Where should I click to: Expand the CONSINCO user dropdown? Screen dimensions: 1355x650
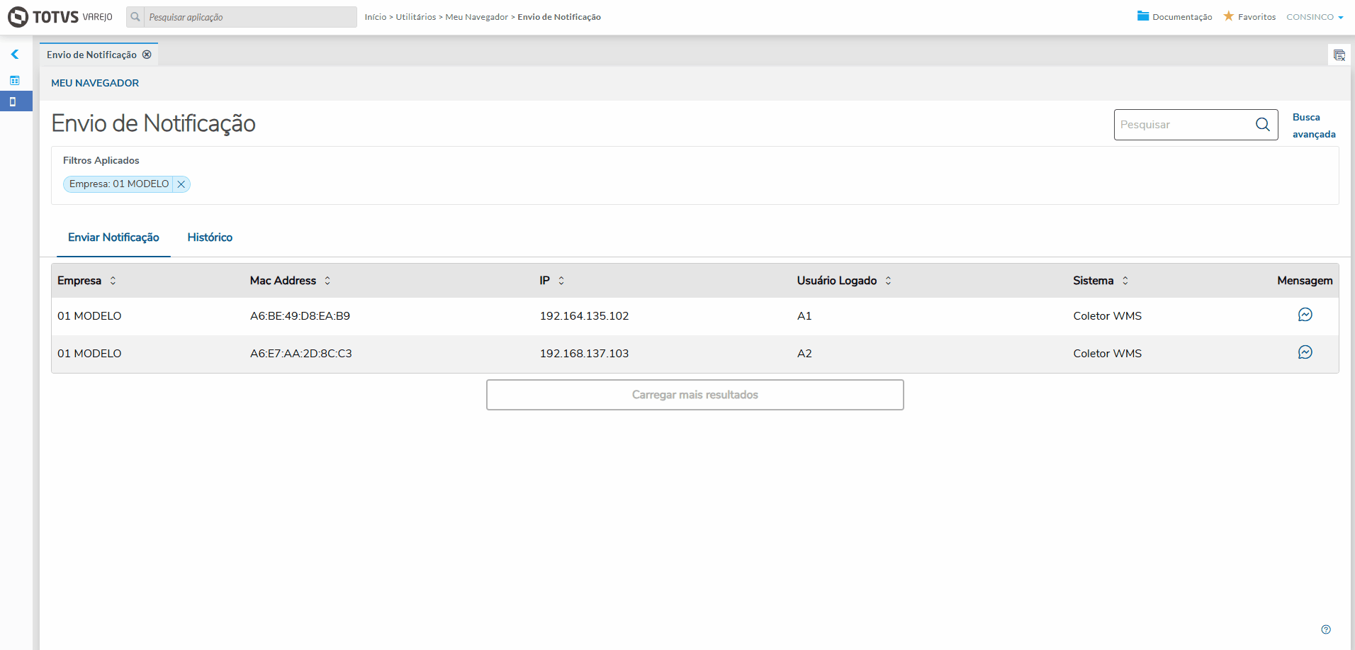click(1315, 17)
